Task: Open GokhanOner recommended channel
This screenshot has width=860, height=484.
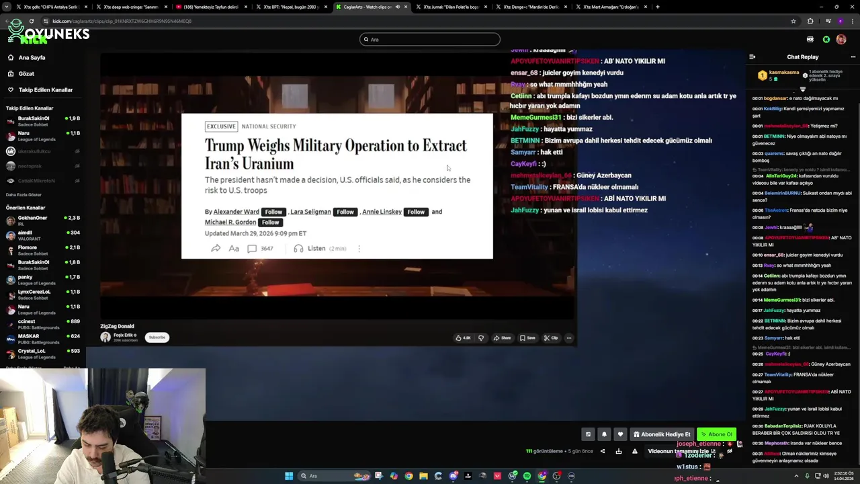Action: 42,220
